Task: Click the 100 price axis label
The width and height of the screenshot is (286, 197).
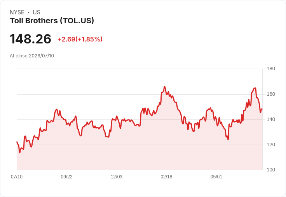Action: pyautogui.click(x=271, y=170)
